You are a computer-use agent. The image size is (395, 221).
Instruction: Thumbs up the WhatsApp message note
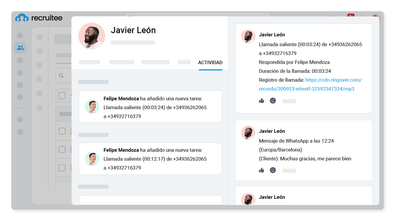point(262,170)
